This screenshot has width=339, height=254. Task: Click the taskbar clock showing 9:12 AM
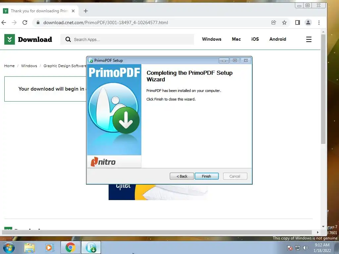(x=322, y=248)
